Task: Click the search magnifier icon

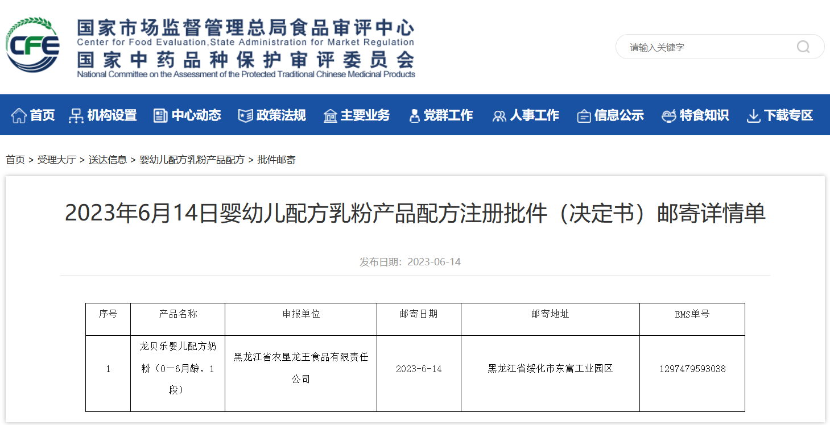Action: pyautogui.click(x=803, y=47)
